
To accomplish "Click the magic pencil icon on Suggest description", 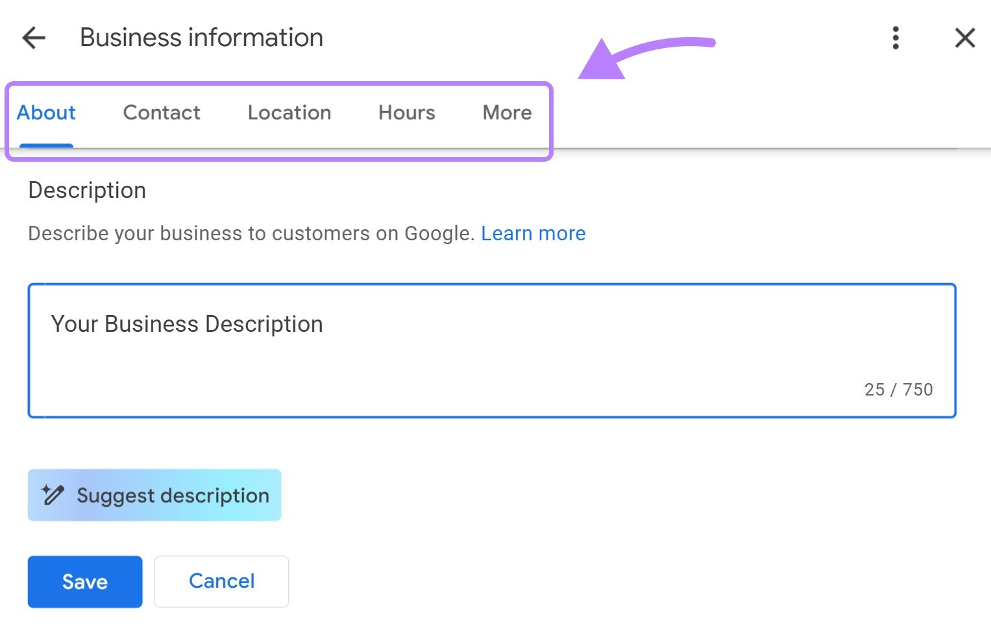I will (x=53, y=495).
